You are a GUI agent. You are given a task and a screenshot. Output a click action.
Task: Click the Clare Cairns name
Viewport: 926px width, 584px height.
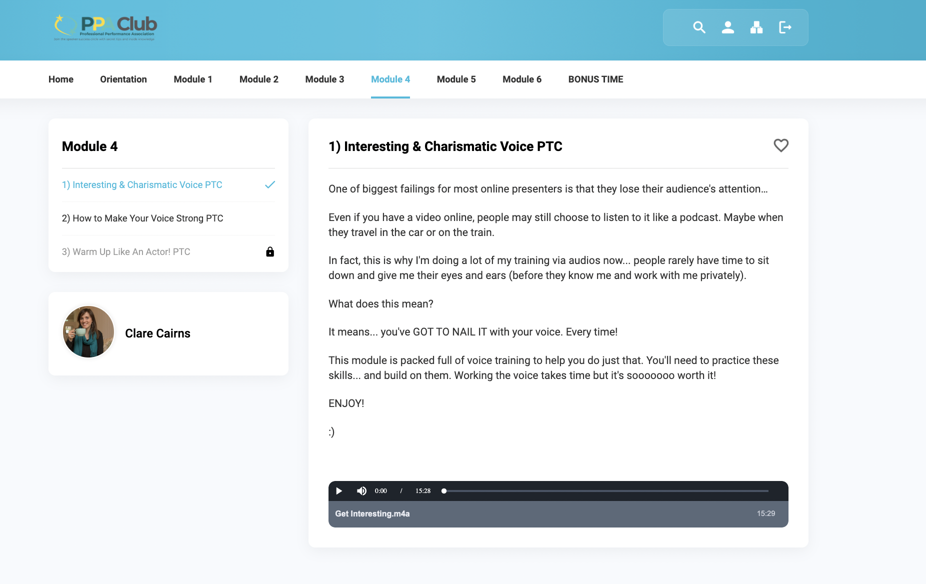[x=157, y=333]
